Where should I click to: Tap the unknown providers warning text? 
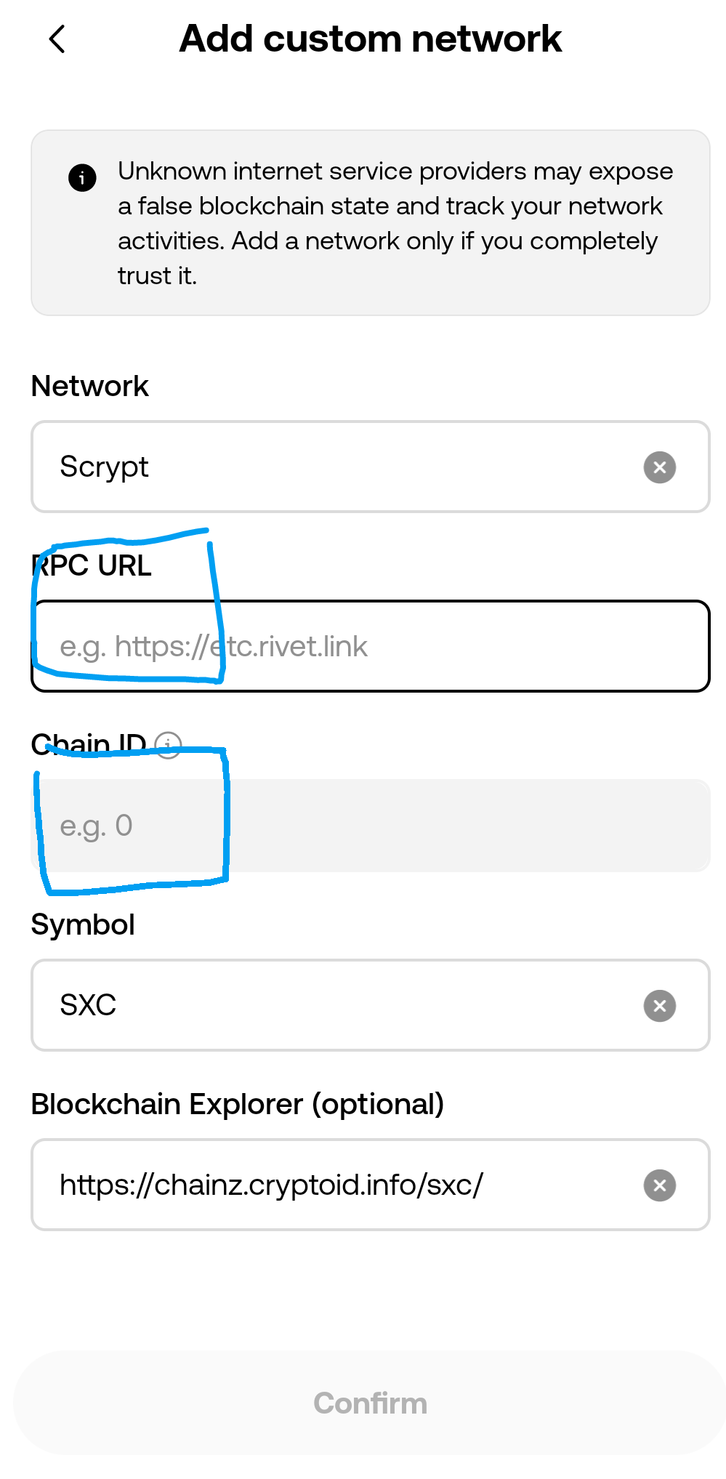click(x=395, y=223)
